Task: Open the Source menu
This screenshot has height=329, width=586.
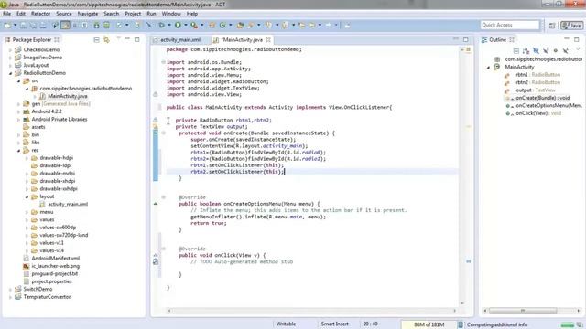Action: tap(64, 14)
